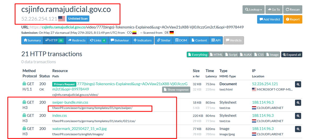323x139 pixels.
Task: Click the magnifier icon for the primary request row
Action: (x=298, y=84)
